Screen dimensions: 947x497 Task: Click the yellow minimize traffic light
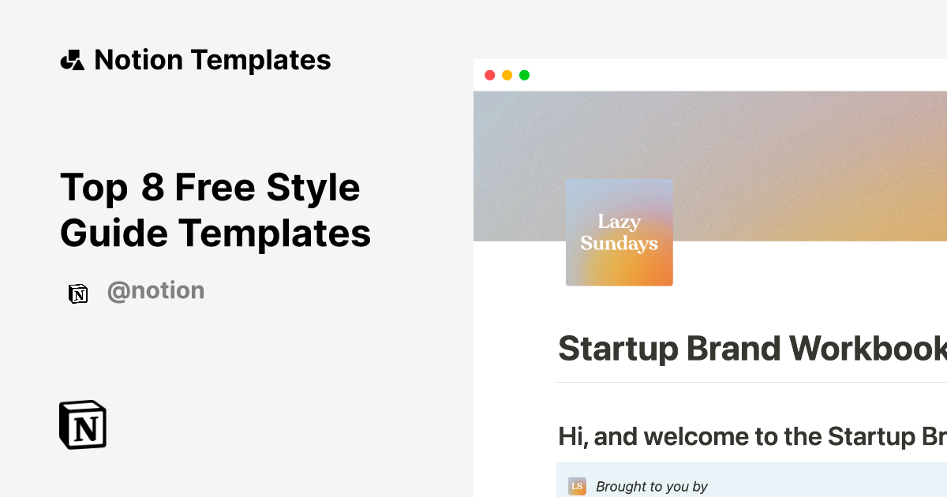pyautogui.click(x=507, y=75)
